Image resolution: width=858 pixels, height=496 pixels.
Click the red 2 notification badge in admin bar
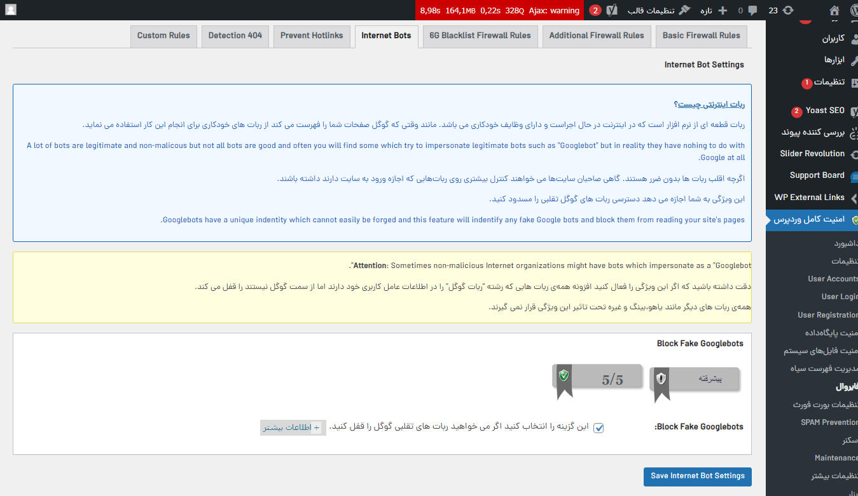pyautogui.click(x=595, y=10)
